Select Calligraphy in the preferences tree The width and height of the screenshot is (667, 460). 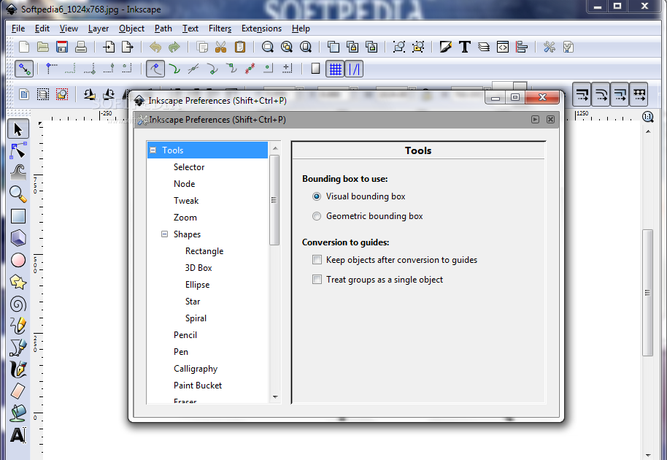point(196,369)
